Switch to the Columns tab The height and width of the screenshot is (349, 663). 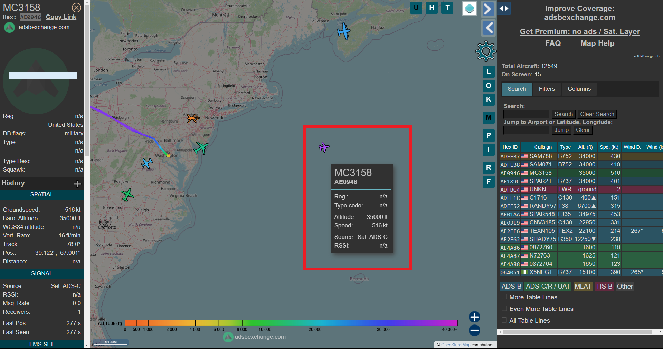click(x=579, y=89)
